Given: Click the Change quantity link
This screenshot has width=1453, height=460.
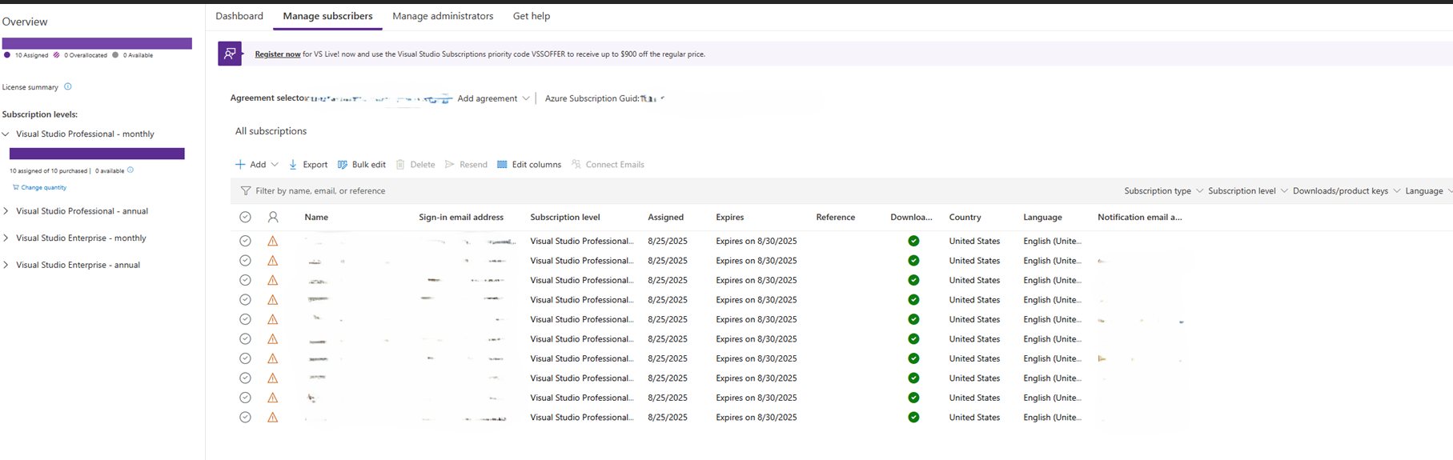Looking at the screenshot, I should pyautogui.click(x=44, y=187).
